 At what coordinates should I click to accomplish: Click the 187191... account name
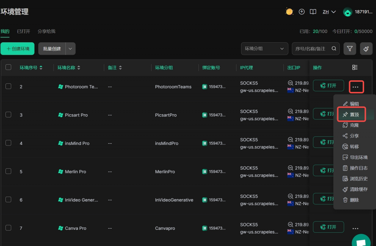[364, 12]
